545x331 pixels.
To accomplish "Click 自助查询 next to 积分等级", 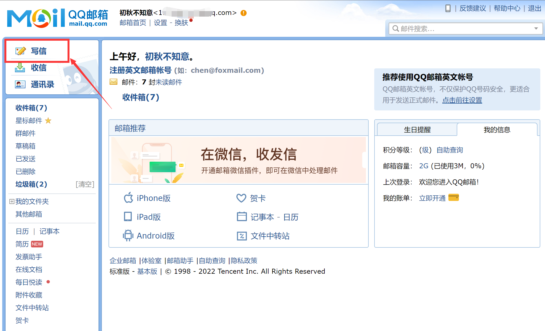I will 450,150.
